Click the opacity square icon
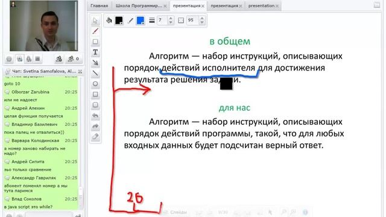 pos(181,20)
